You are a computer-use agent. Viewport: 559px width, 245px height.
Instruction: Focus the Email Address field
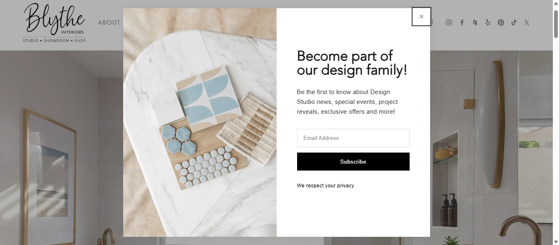point(353,138)
